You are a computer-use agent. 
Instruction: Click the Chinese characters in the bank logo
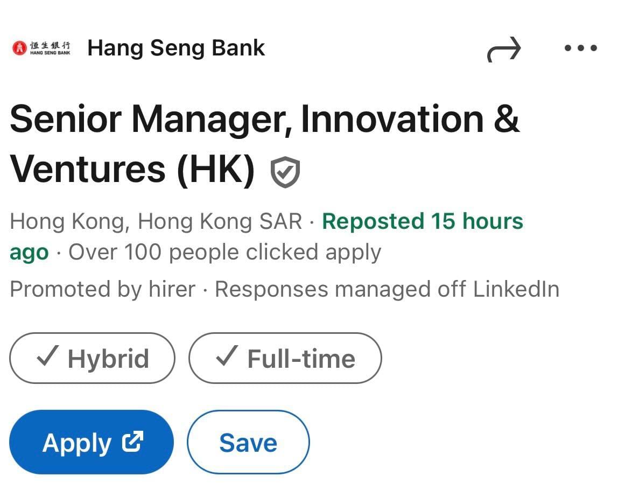(50, 45)
